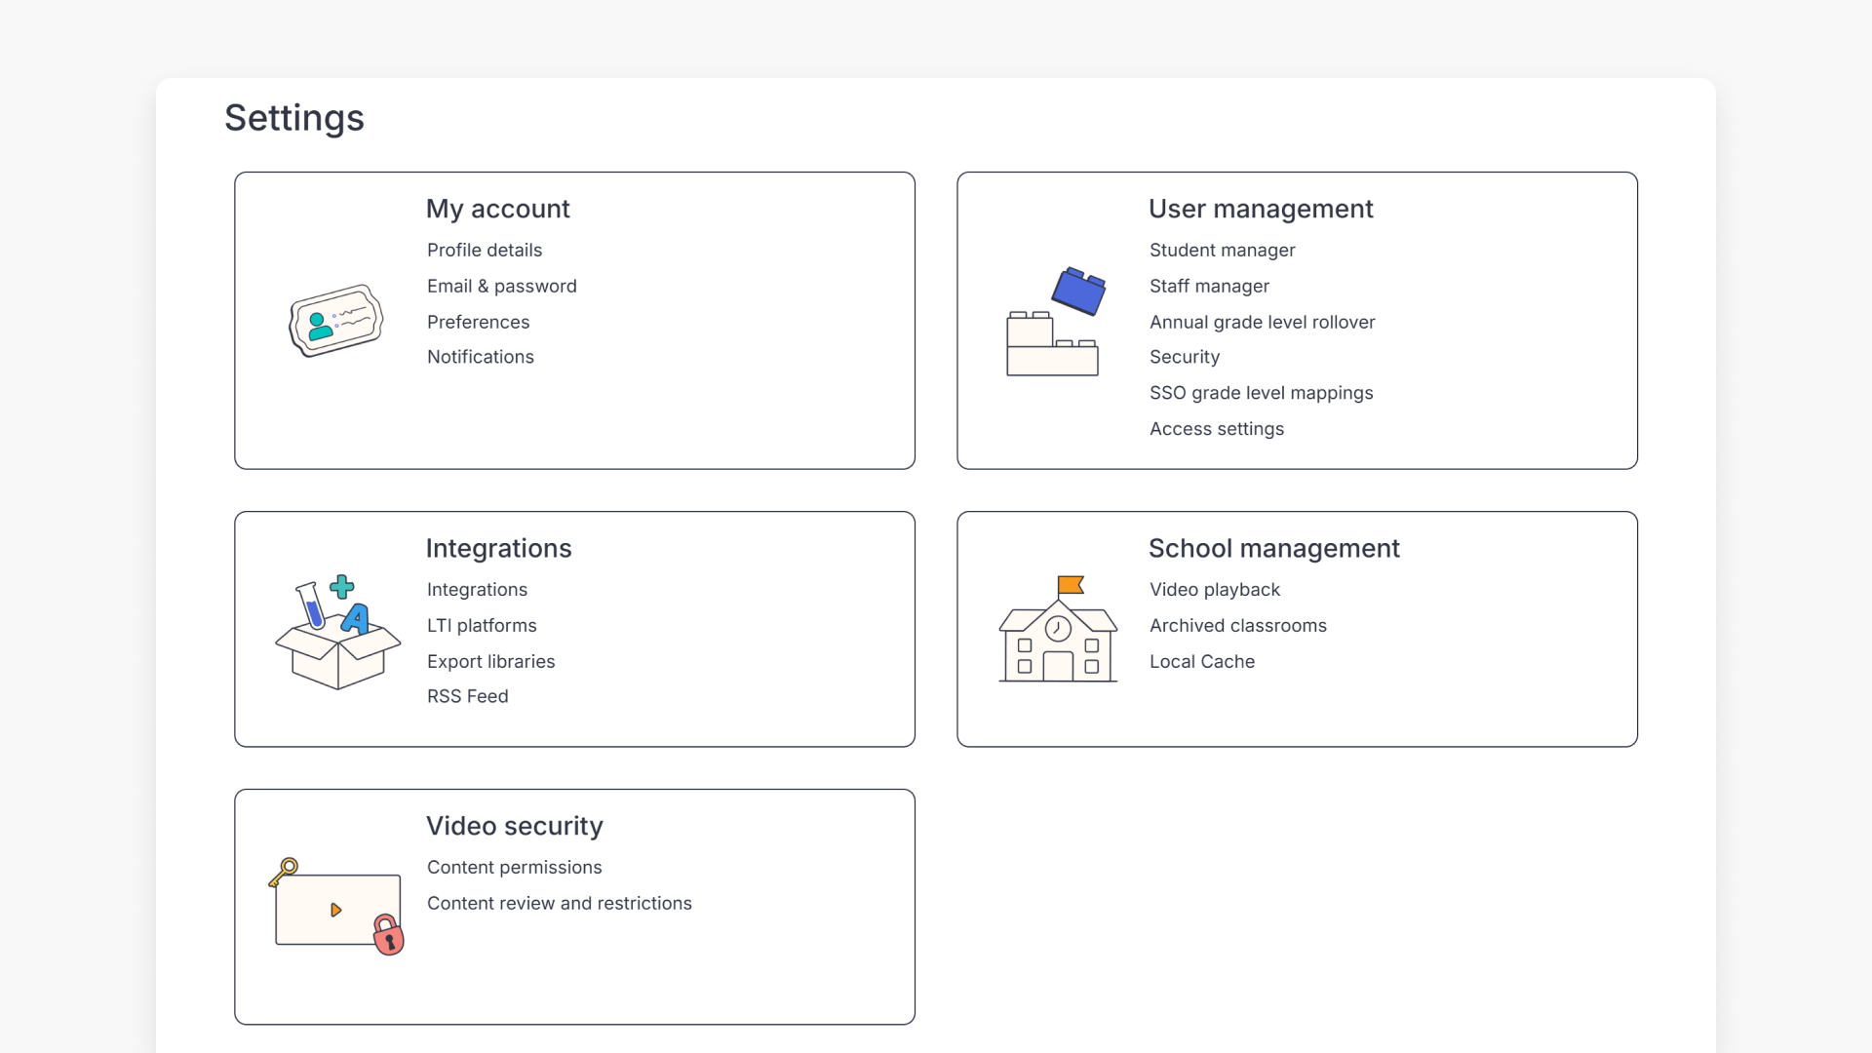Open SSO grade level mappings
Viewport: 1872px width, 1053px height.
click(x=1261, y=392)
